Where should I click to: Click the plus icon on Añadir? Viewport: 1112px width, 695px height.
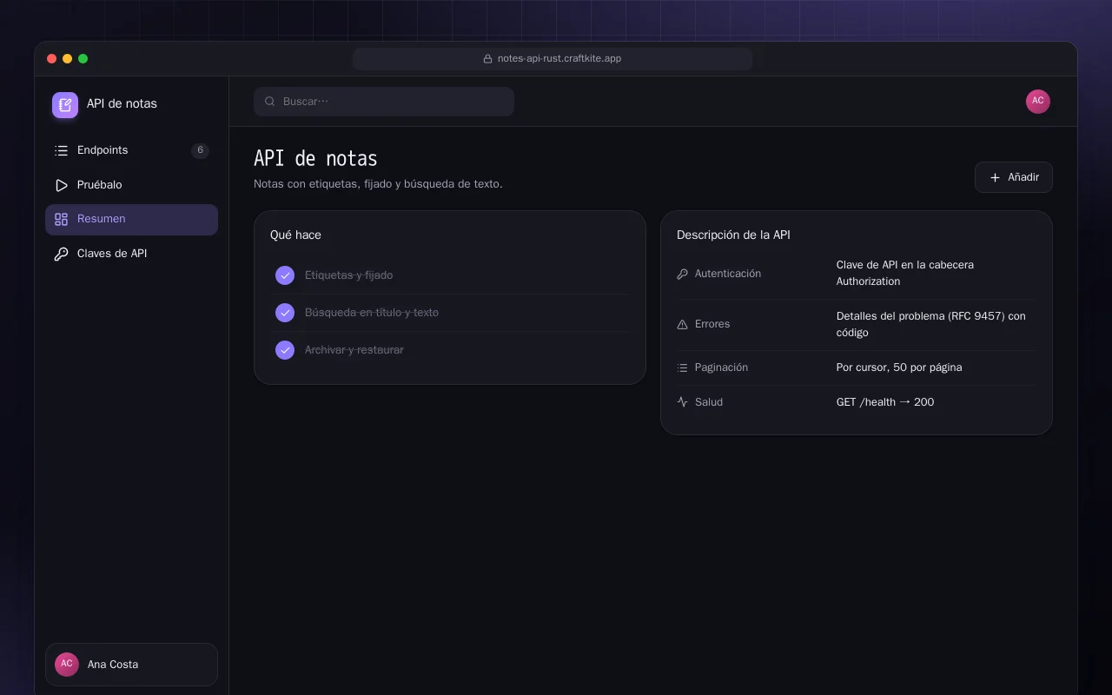(x=996, y=177)
